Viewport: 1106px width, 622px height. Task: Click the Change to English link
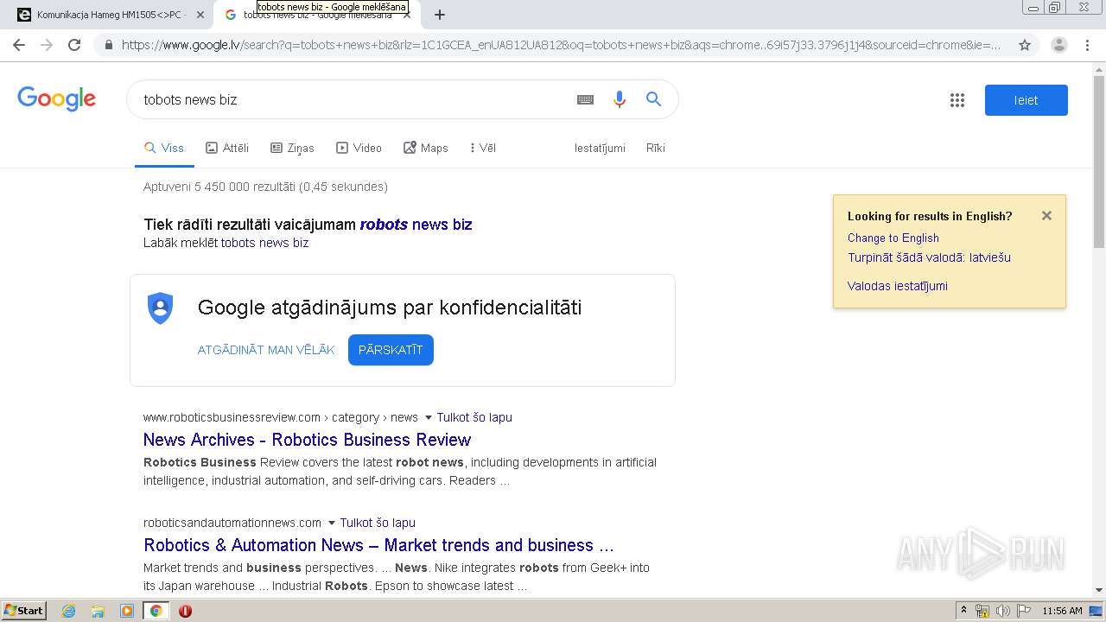click(893, 238)
